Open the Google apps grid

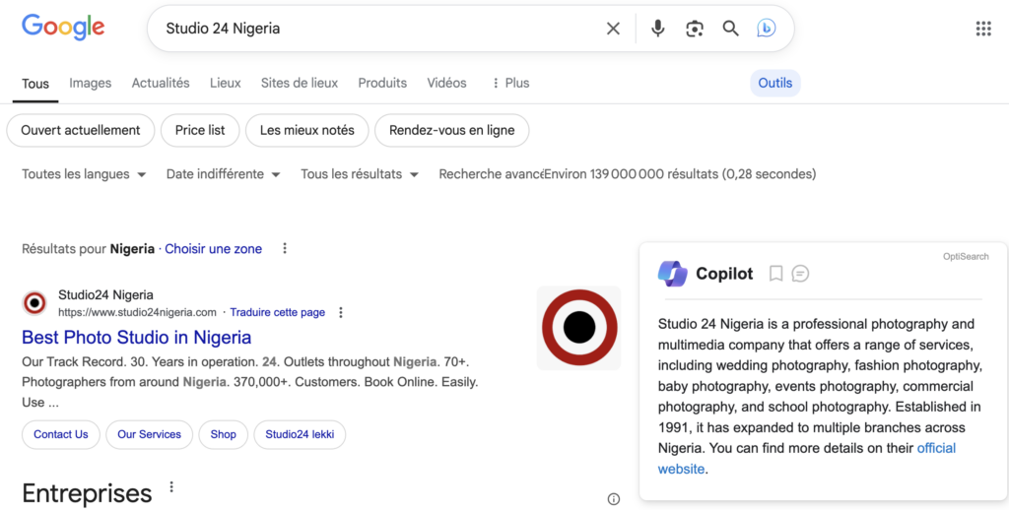pyautogui.click(x=983, y=29)
